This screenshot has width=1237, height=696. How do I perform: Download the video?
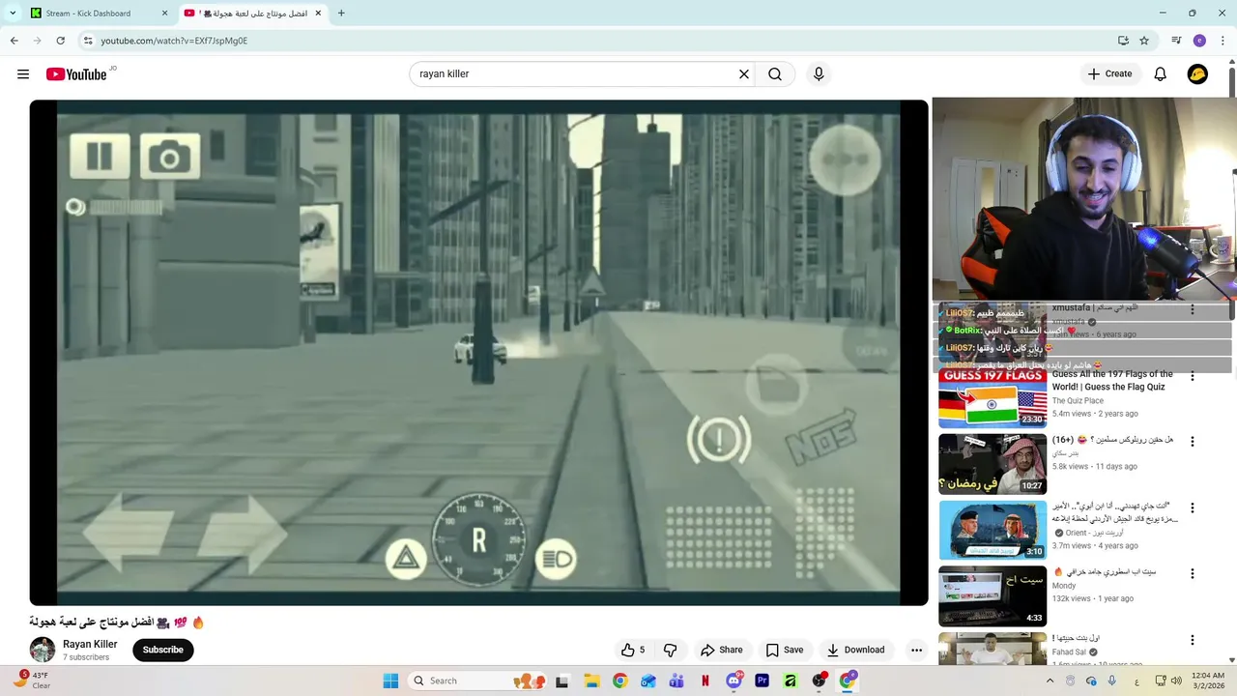tap(856, 651)
